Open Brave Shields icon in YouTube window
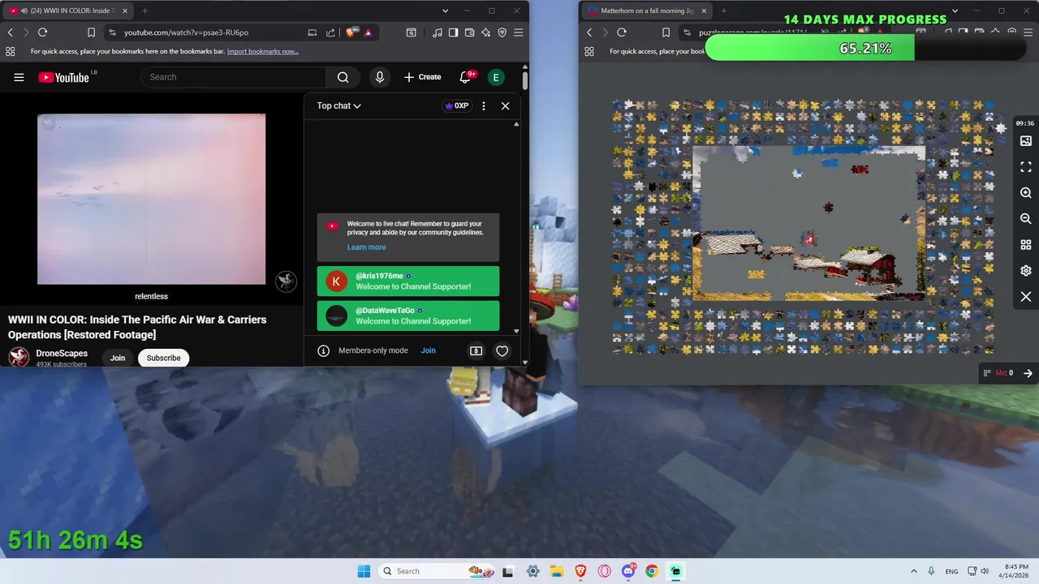The height and width of the screenshot is (584, 1039). point(351,32)
